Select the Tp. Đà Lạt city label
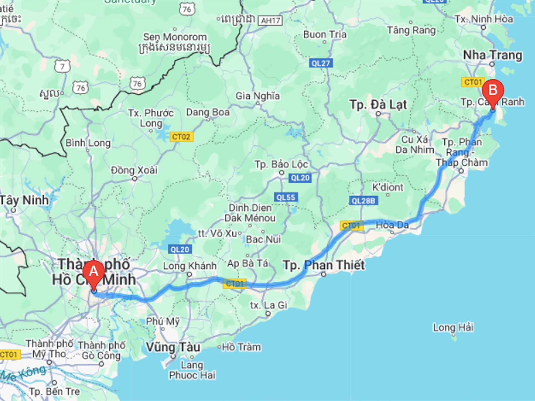The height and width of the screenshot is (401, 535). [x=378, y=105]
